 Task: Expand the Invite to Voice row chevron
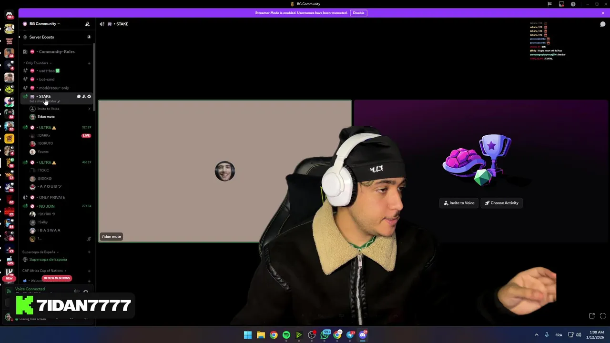point(89,109)
